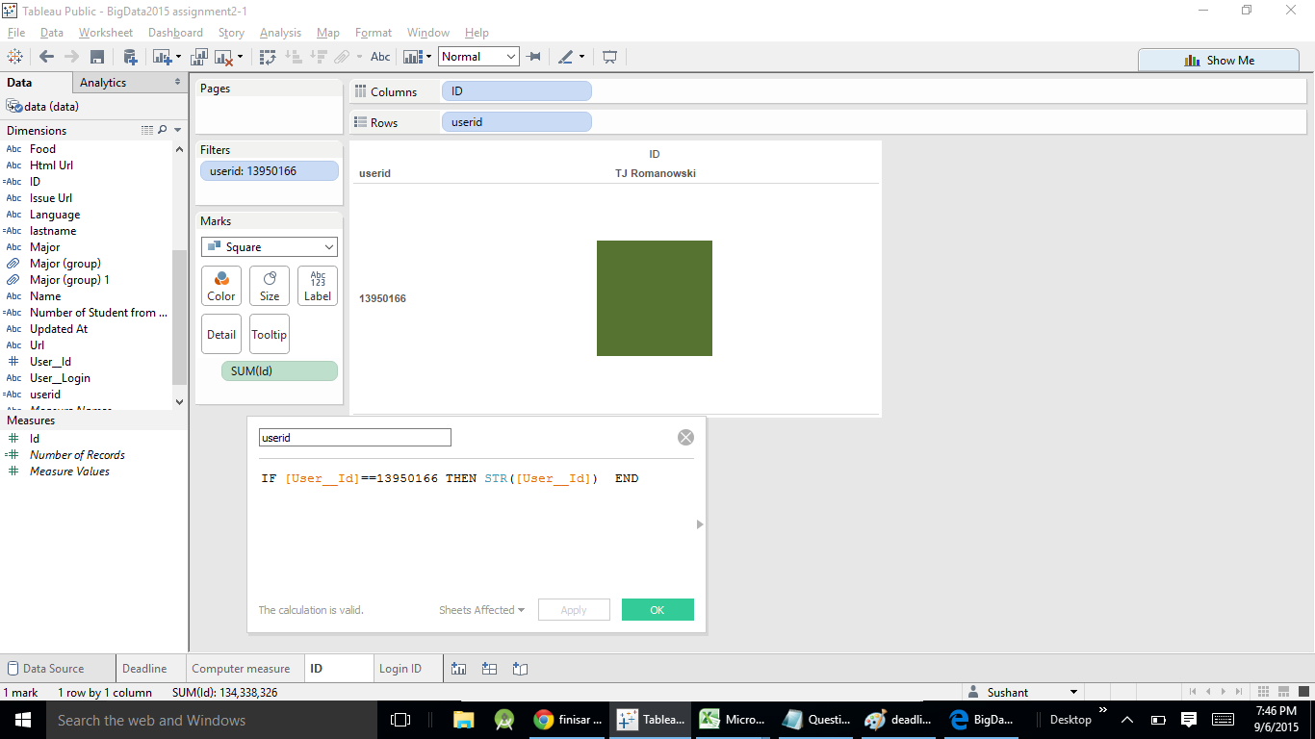Open the Analysis menu
This screenshot has width=1315, height=739.
coord(280,32)
